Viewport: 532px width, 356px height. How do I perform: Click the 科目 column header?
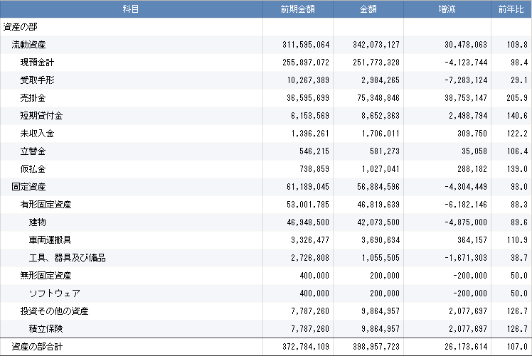click(x=132, y=9)
